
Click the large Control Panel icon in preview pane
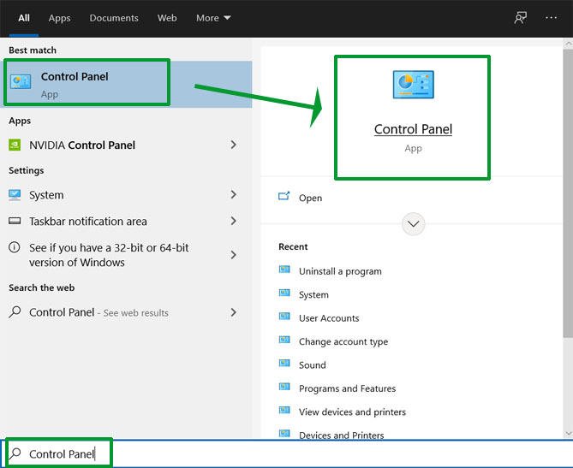click(x=414, y=85)
